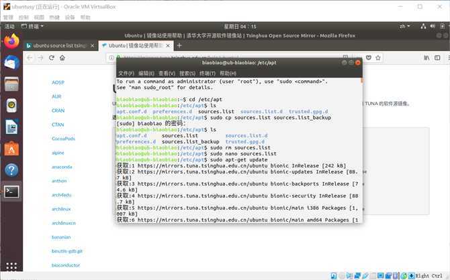Screen dimensions: 450x280
Task: Reload the Firefox page
Action: 51,58
